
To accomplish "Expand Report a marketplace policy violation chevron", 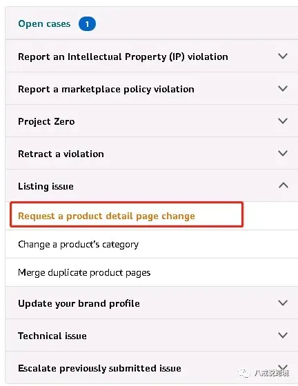I will point(283,89).
